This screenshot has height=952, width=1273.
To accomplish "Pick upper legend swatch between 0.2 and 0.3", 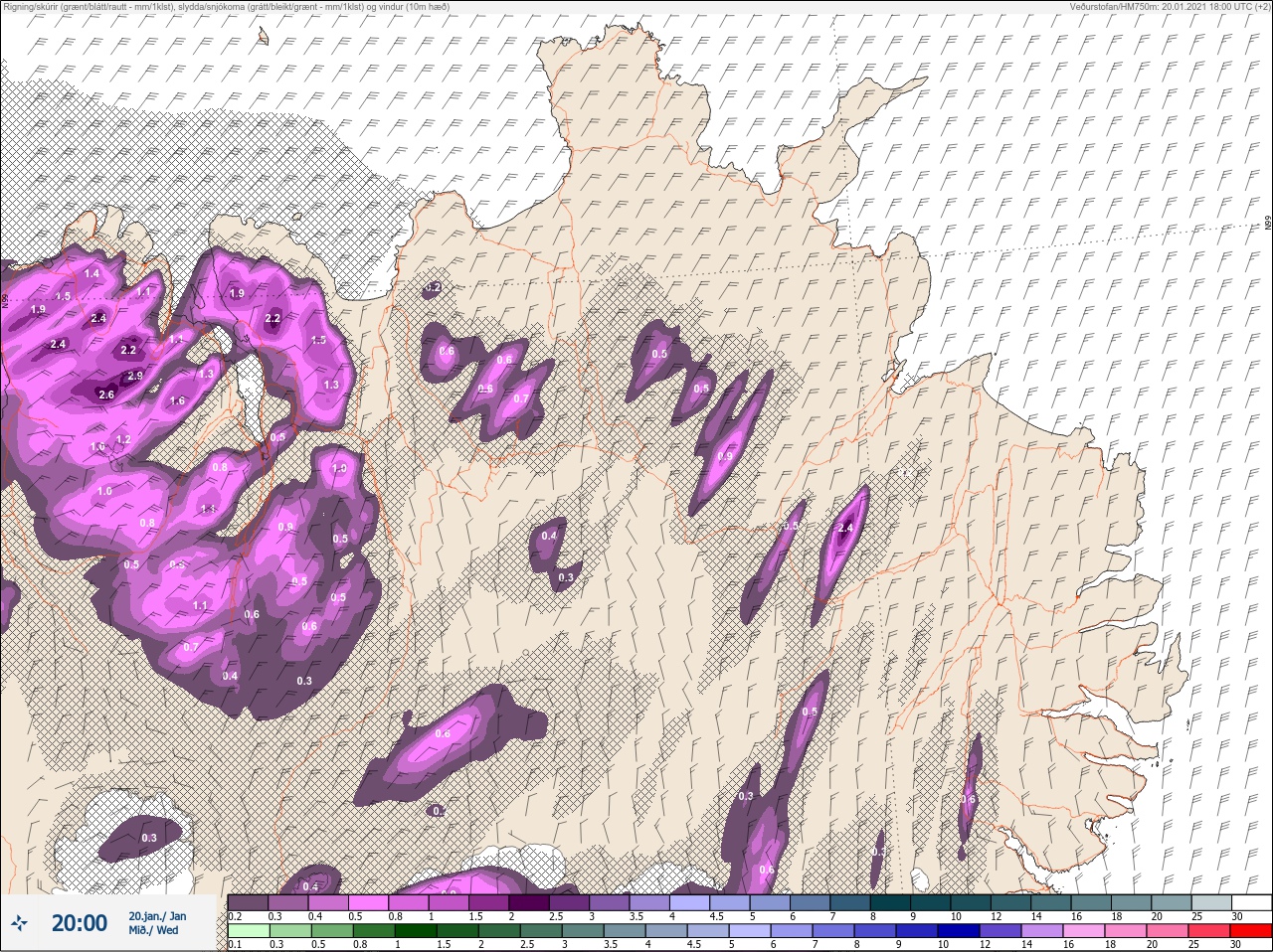I will (249, 902).
